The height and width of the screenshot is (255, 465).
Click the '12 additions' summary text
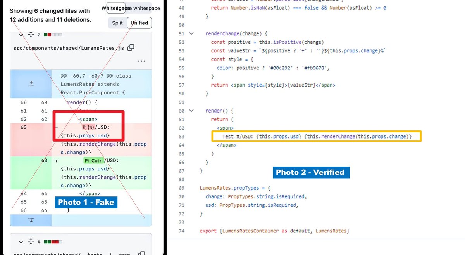[x=27, y=19]
